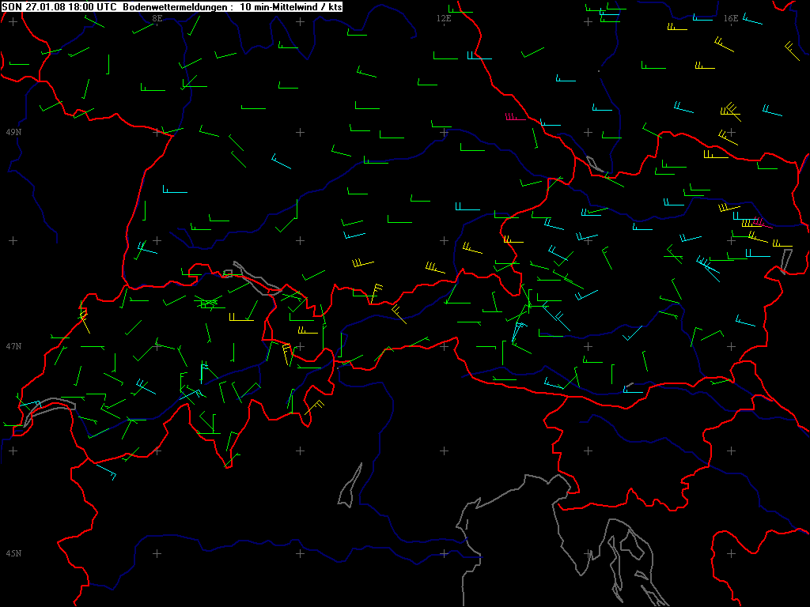Click the "SON 27.01.08 18:00 UTC" timestamp

pyautogui.click(x=61, y=6)
